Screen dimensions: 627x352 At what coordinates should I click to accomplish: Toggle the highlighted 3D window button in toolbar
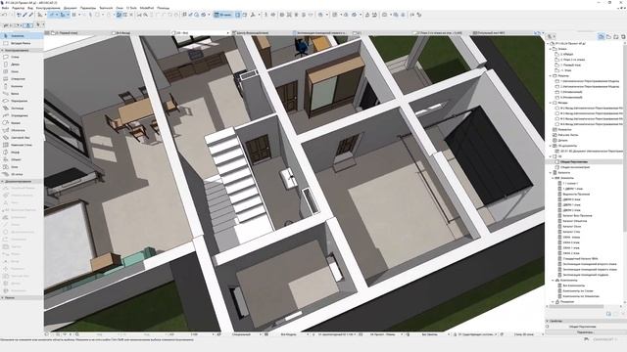(222, 15)
